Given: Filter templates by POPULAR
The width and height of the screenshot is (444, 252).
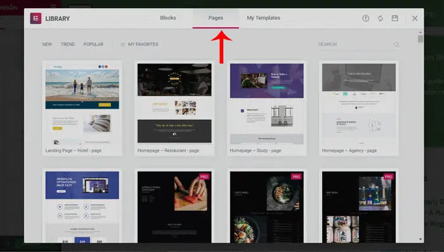Looking at the screenshot, I should tap(93, 44).
